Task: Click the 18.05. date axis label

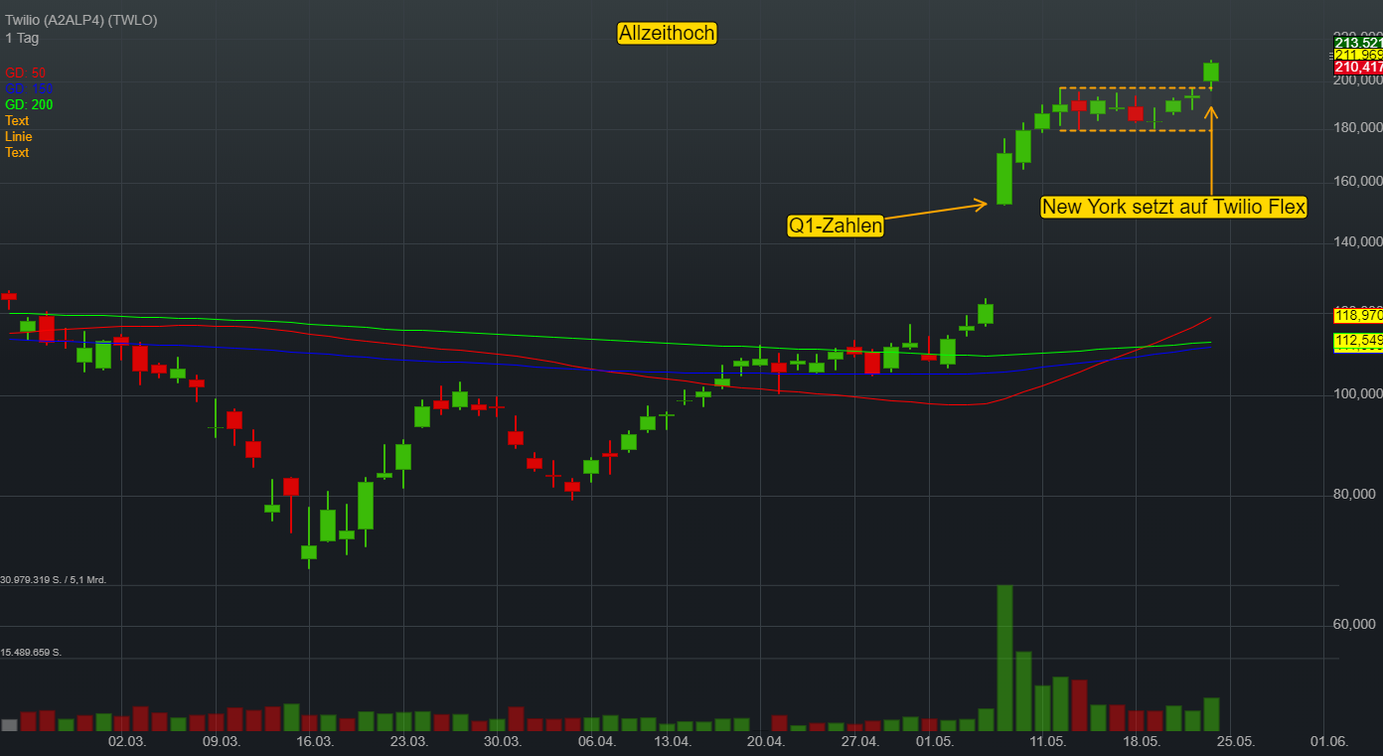Action: coord(1142,742)
